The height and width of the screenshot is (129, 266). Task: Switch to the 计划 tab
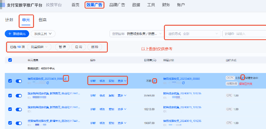pos(9,20)
